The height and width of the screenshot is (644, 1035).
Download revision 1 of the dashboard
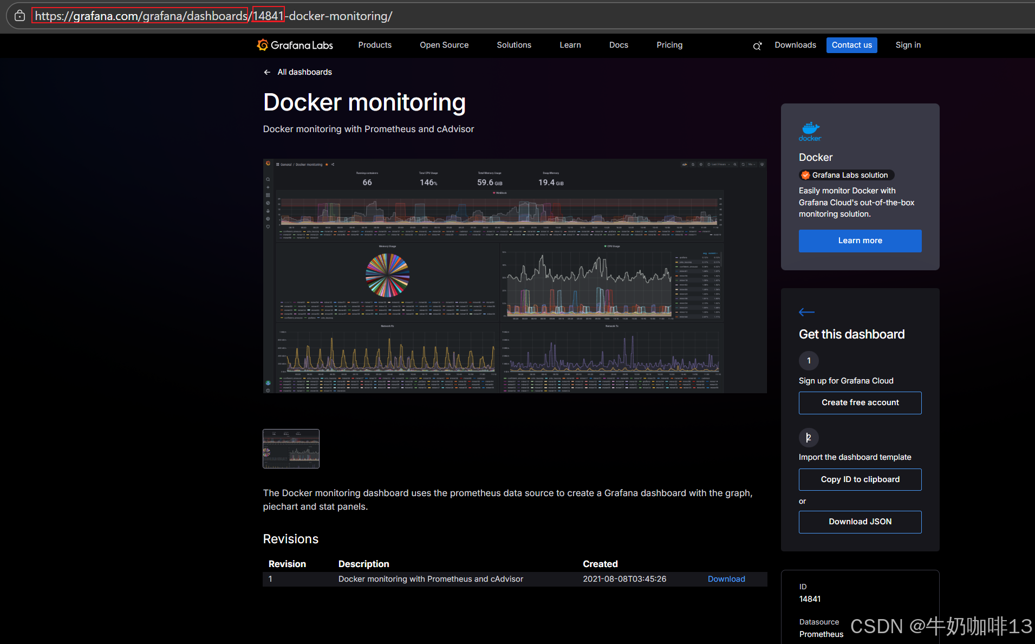pos(726,579)
